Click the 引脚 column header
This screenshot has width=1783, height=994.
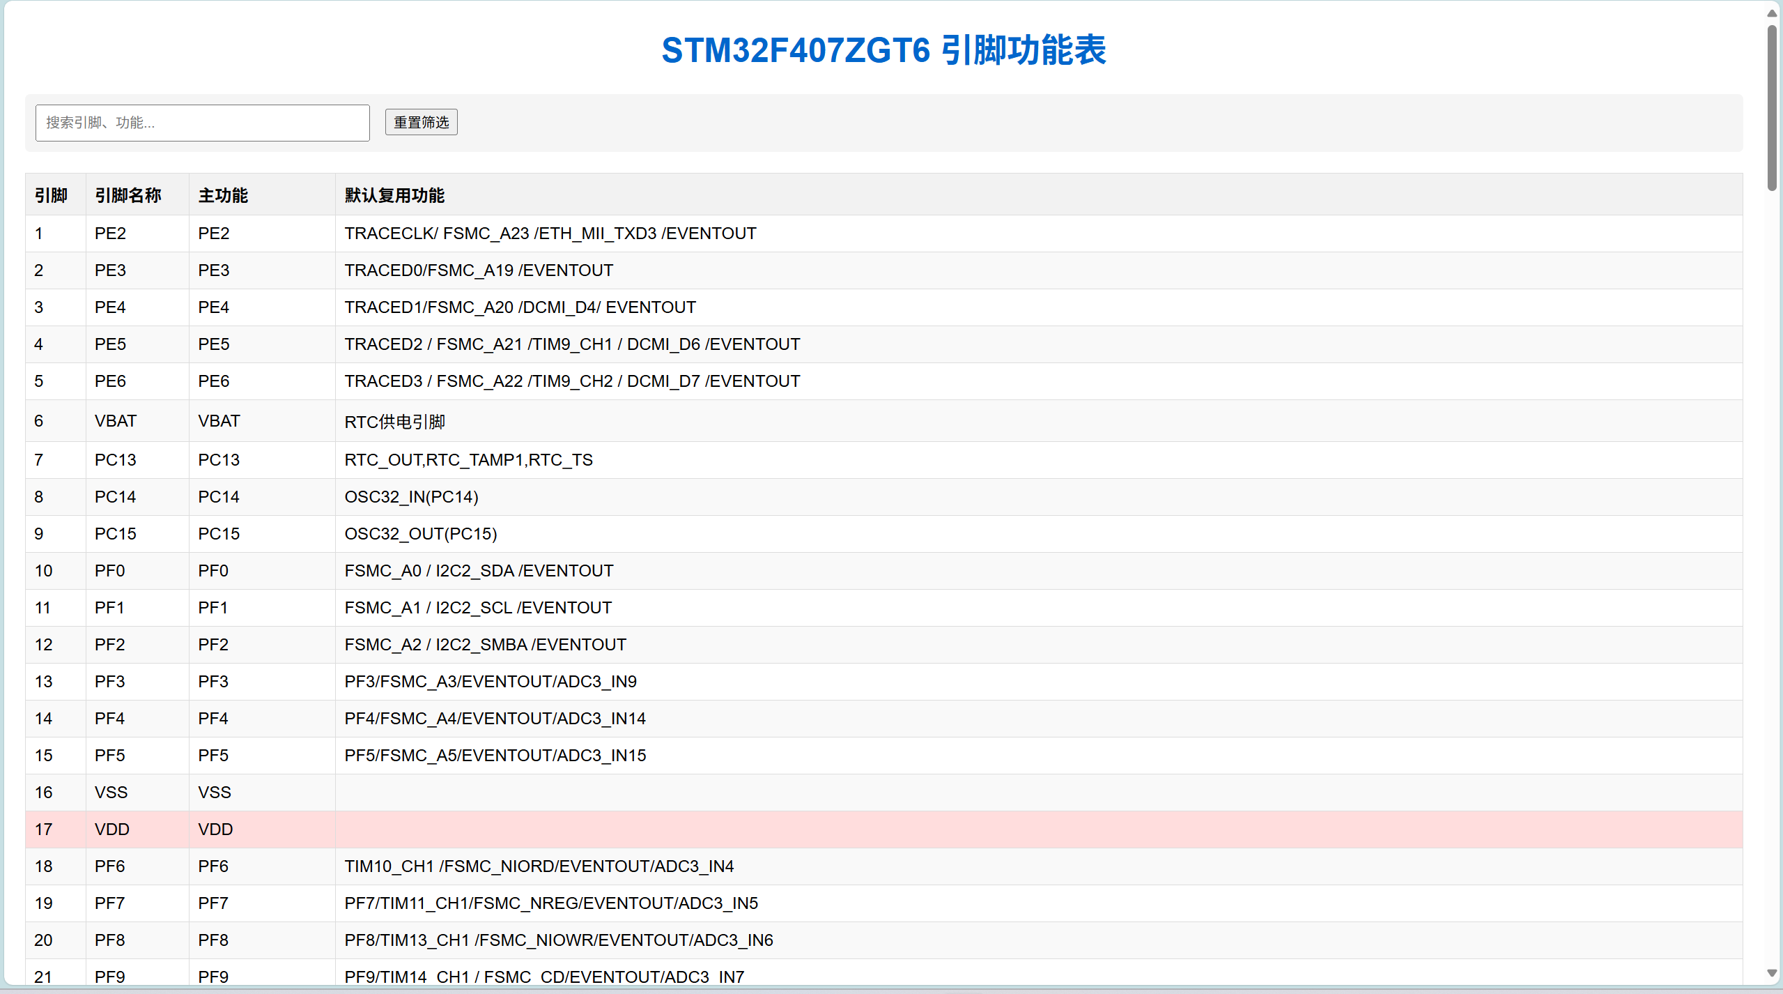[x=56, y=194]
